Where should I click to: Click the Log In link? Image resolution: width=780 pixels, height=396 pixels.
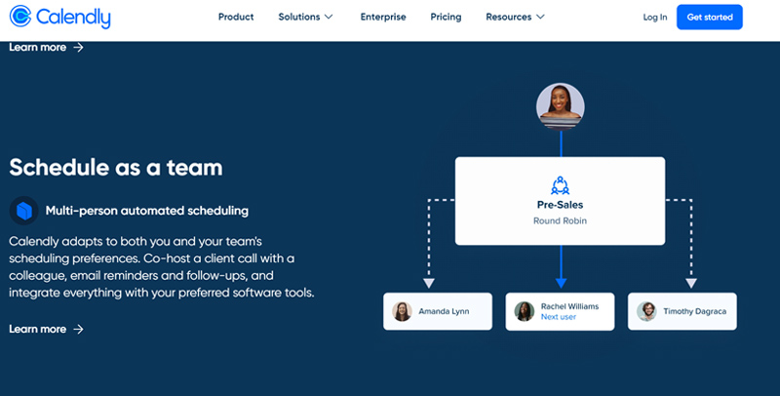(x=655, y=17)
